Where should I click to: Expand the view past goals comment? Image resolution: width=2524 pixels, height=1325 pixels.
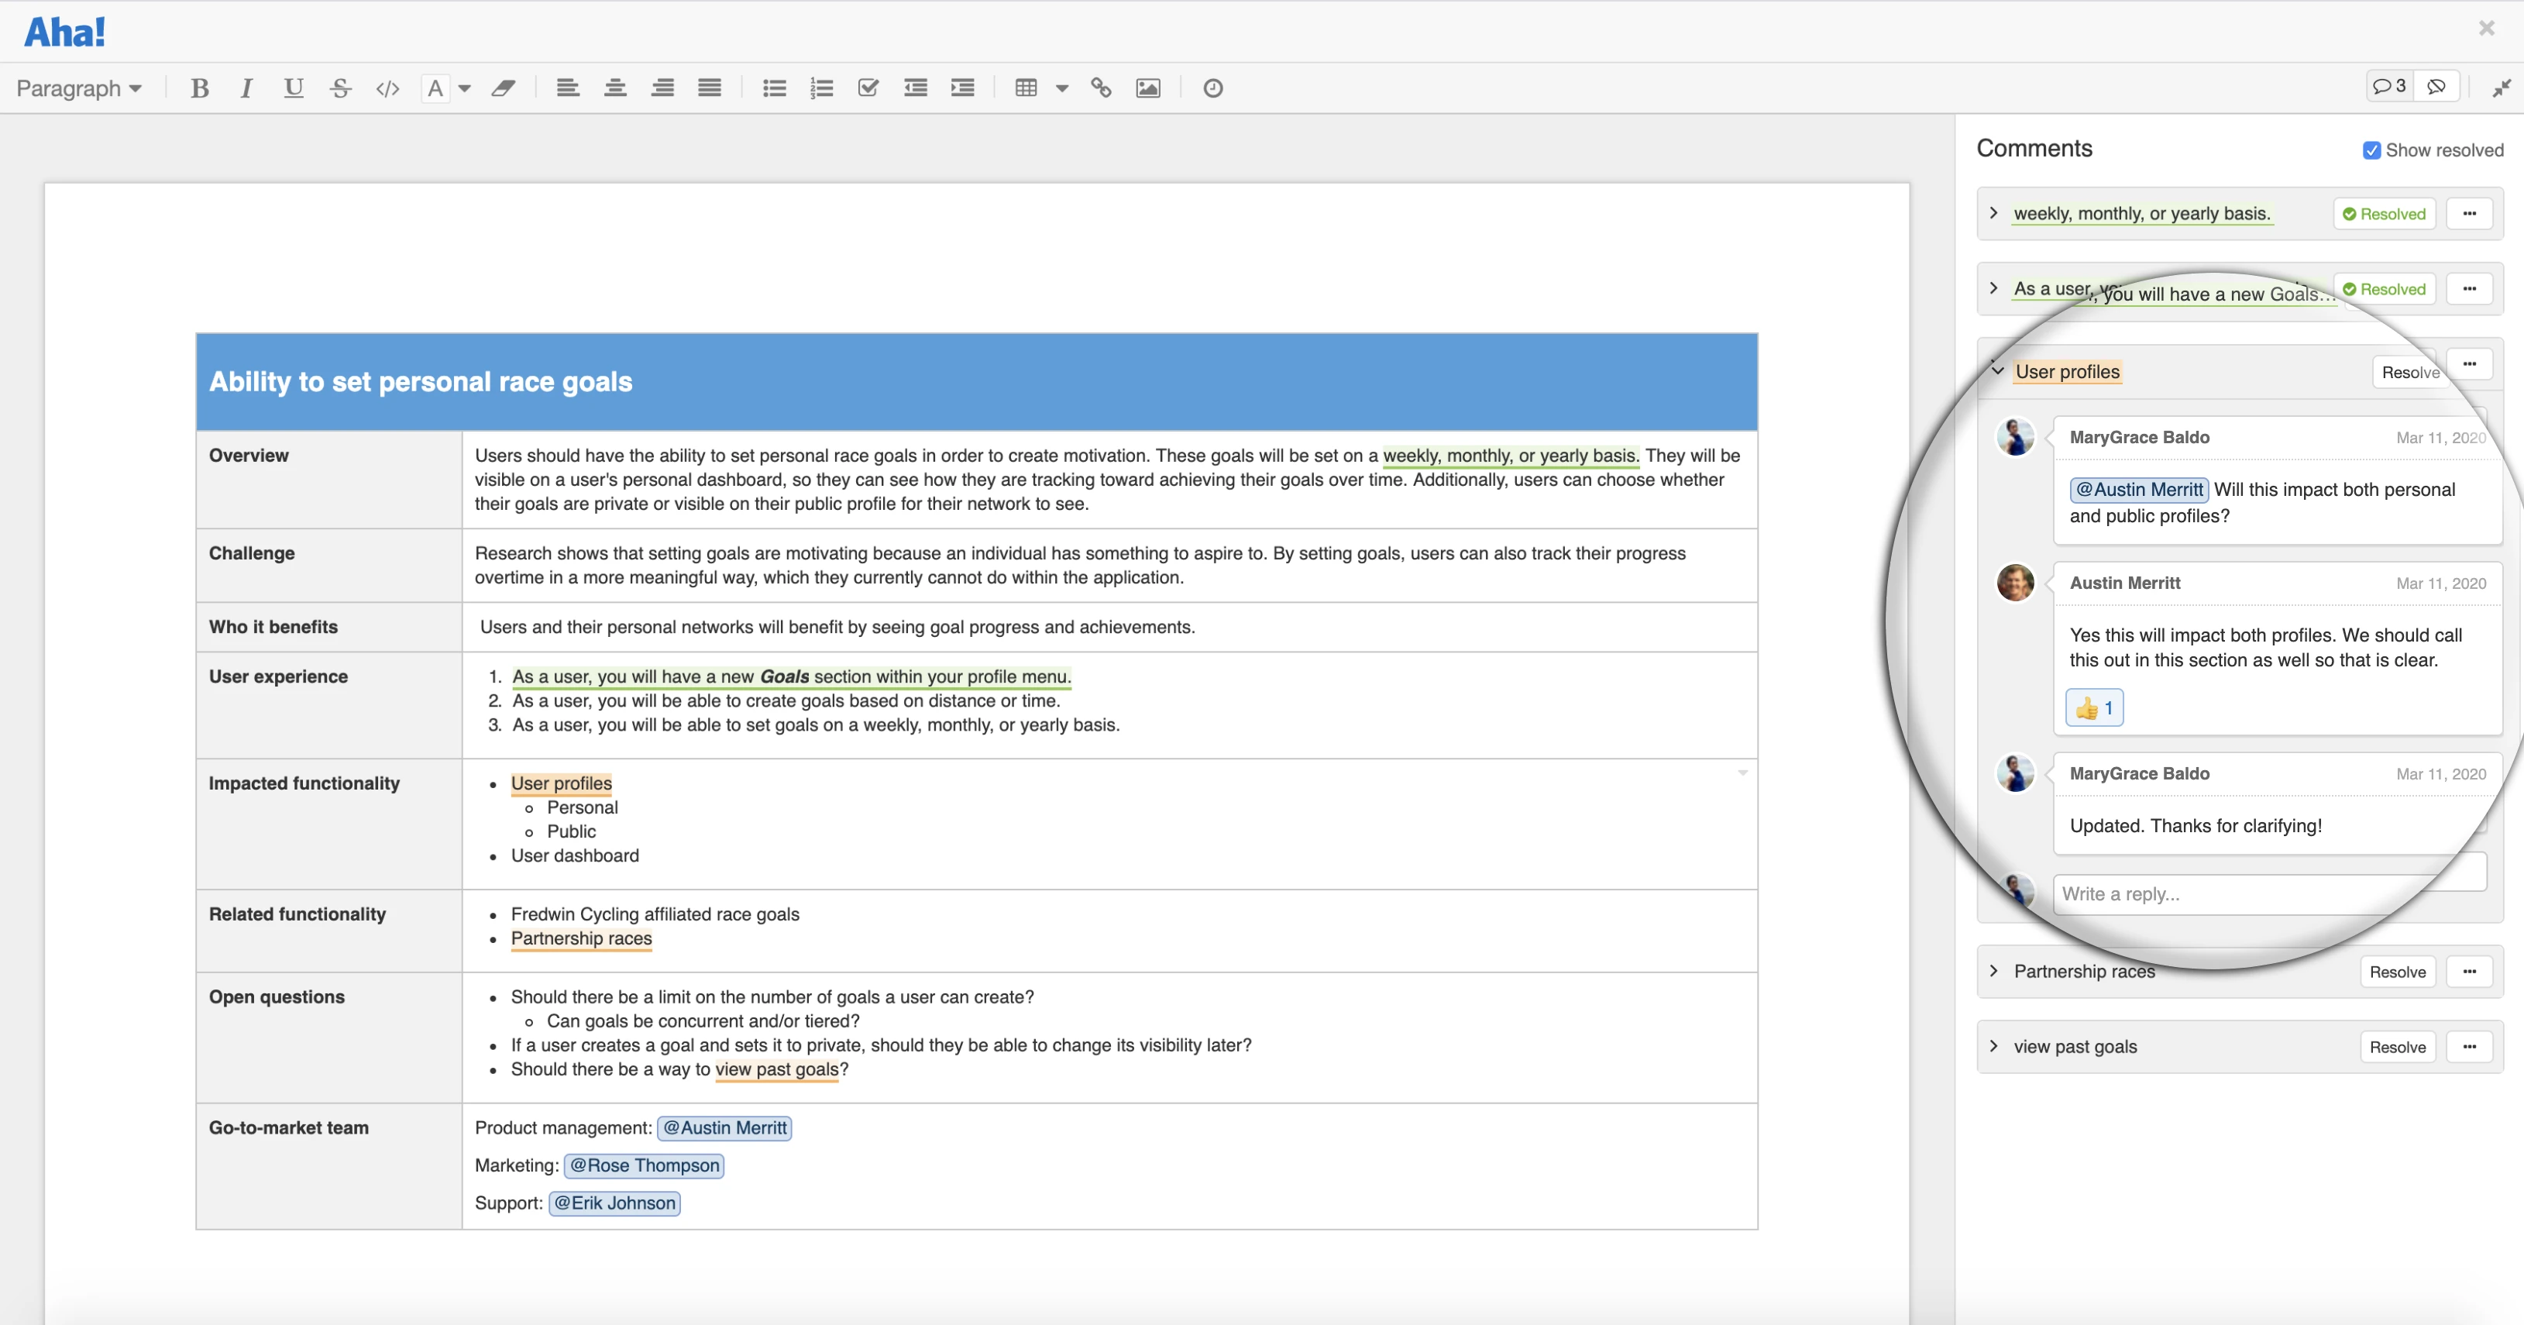[x=1994, y=1046]
